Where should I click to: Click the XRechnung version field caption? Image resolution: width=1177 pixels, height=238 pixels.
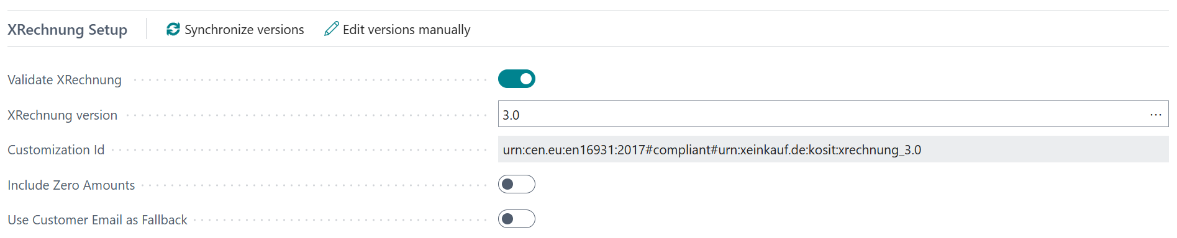[x=62, y=115]
